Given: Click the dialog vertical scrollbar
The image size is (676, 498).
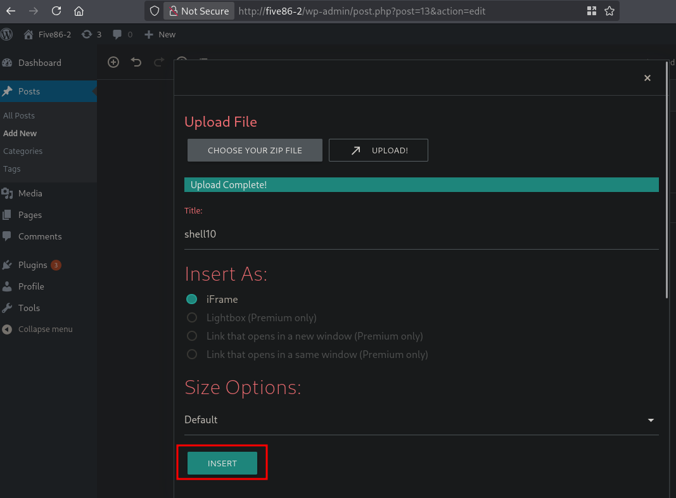Looking at the screenshot, I should click(x=667, y=179).
